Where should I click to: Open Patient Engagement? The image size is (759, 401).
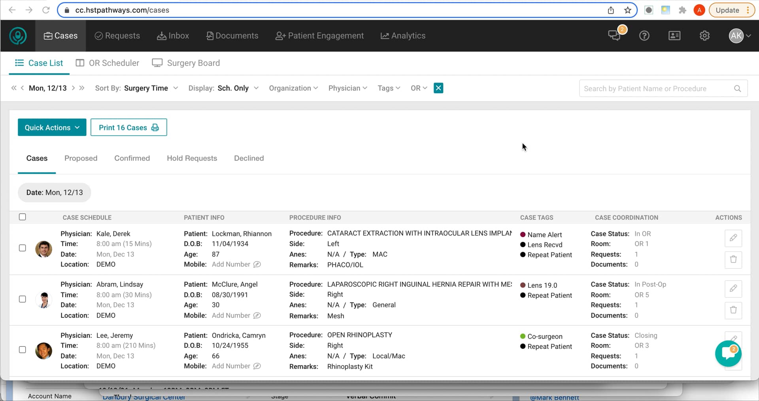[x=319, y=36]
